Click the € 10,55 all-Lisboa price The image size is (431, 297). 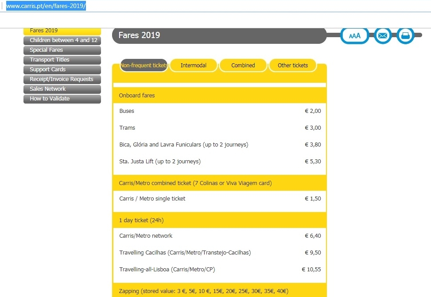pos(311,269)
